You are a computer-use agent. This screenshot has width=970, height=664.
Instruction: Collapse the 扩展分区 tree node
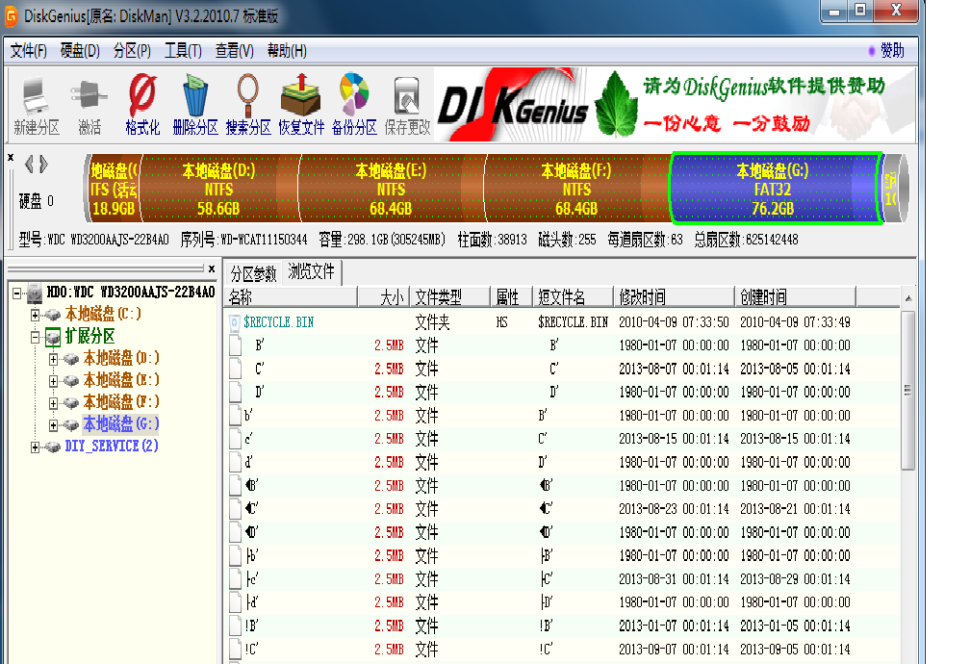[x=36, y=337]
